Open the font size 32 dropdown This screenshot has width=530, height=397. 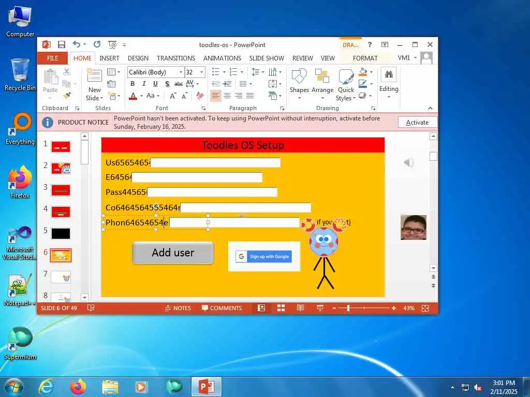202,72
